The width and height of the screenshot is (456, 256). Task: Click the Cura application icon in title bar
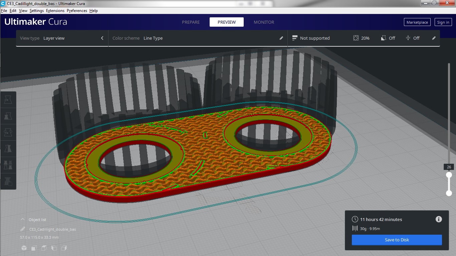coord(3,3)
